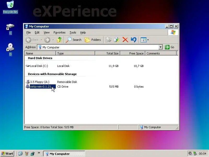This screenshot has width=209, height=157.
Task: Expand hidden Quick Launch items chevron
Action: 39,153
